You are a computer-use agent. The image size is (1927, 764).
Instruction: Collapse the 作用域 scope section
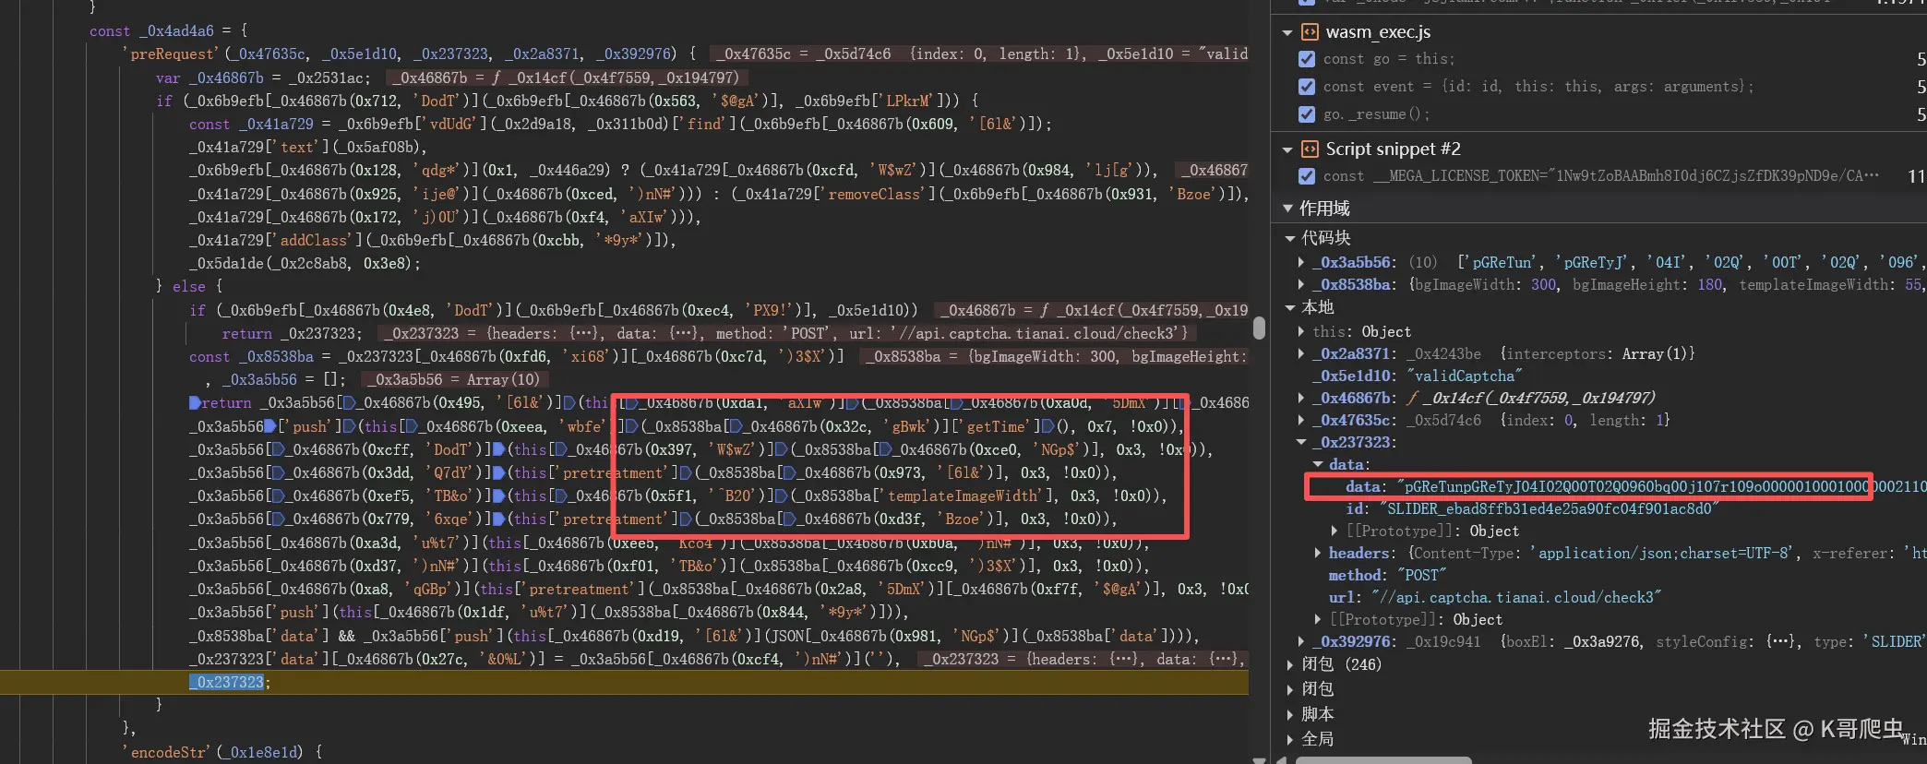(1287, 209)
